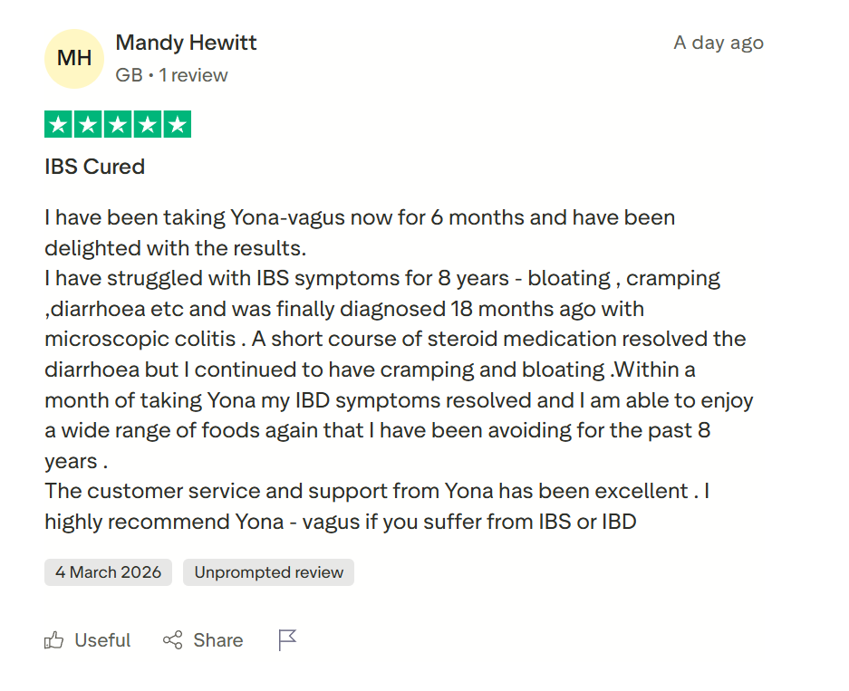Click the third green rating star
This screenshot has height=691, width=849.
[118, 125]
